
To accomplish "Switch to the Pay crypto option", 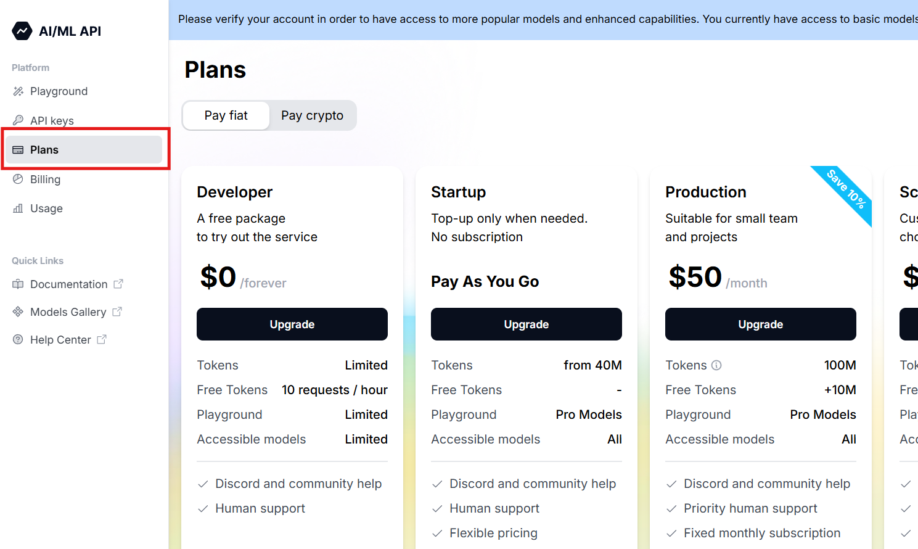I will tap(312, 115).
